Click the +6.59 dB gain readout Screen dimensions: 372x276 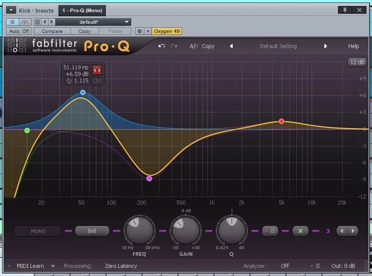77,74
